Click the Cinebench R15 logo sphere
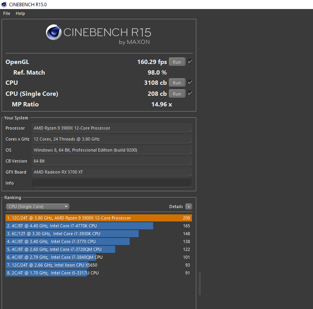The image size is (313, 309). (x=54, y=32)
